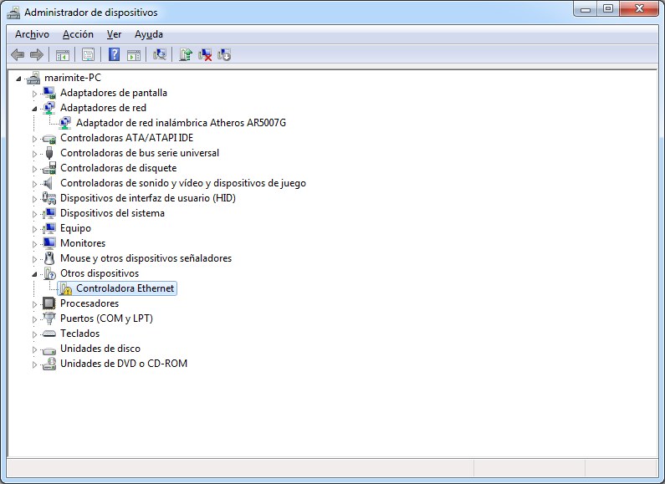The width and height of the screenshot is (665, 484).
Task: Open the Ver menu
Action: point(114,34)
